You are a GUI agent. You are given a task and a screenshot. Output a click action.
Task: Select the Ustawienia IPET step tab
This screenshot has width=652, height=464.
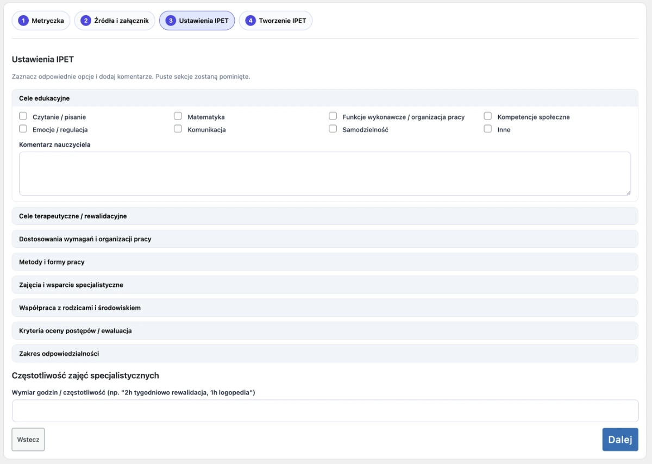197,21
